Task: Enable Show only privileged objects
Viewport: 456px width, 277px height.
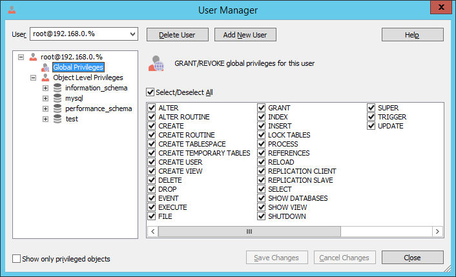Action: pyautogui.click(x=16, y=259)
